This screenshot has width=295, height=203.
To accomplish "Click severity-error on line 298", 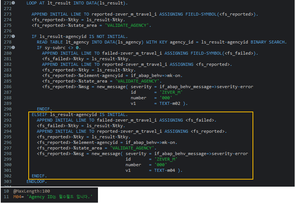I will 230,154.
